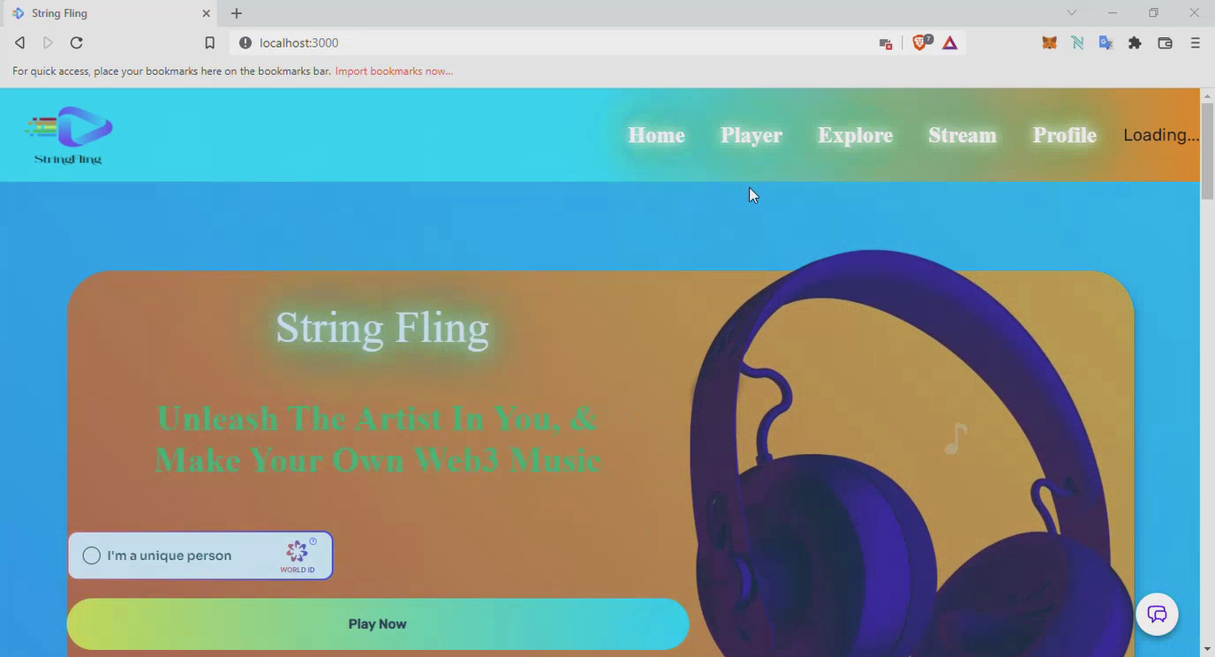The image size is (1215, 657).
Task: Click the music note on the headphones card
Action: click(x=955, y=438)
